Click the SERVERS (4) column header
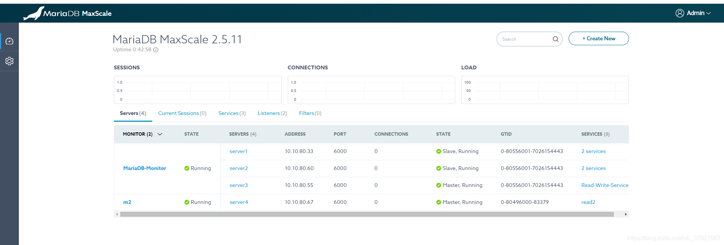Viewport: 724px width, 245px height. (242, 134)
